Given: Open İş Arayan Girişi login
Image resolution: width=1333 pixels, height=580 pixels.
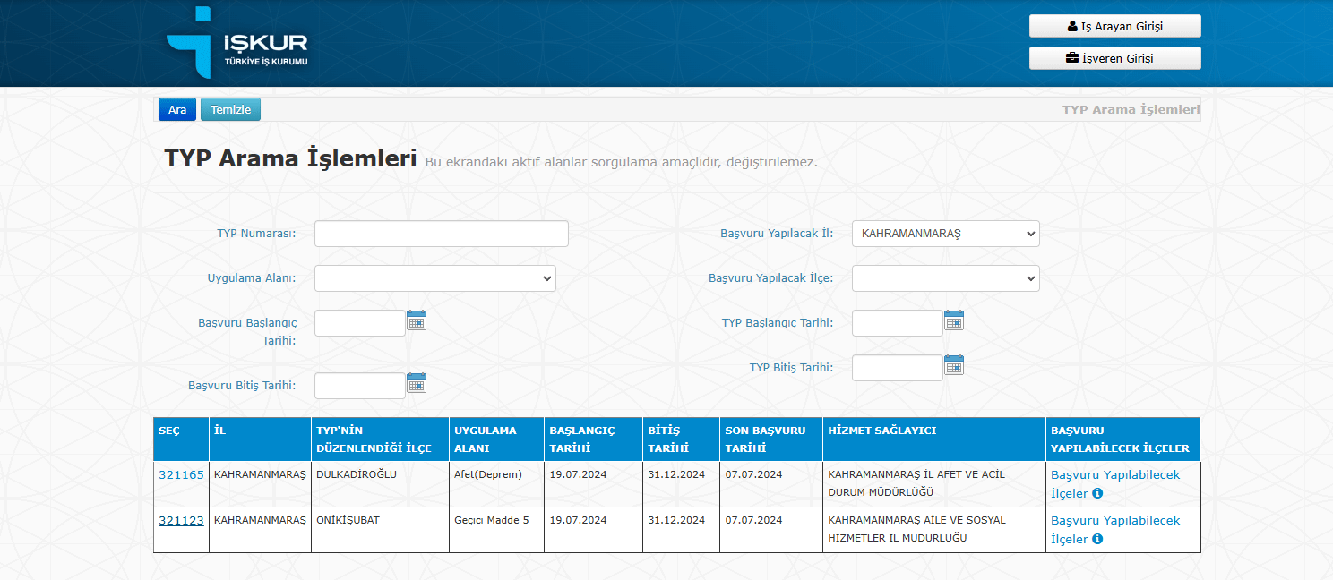Looking at the screenshot, I should coord(1114,26).
